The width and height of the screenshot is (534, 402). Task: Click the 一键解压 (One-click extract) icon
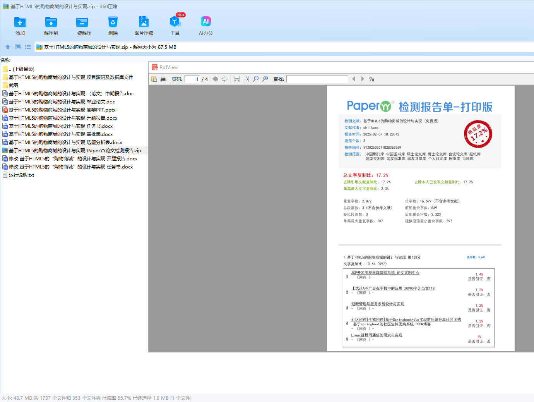[82, 22]
